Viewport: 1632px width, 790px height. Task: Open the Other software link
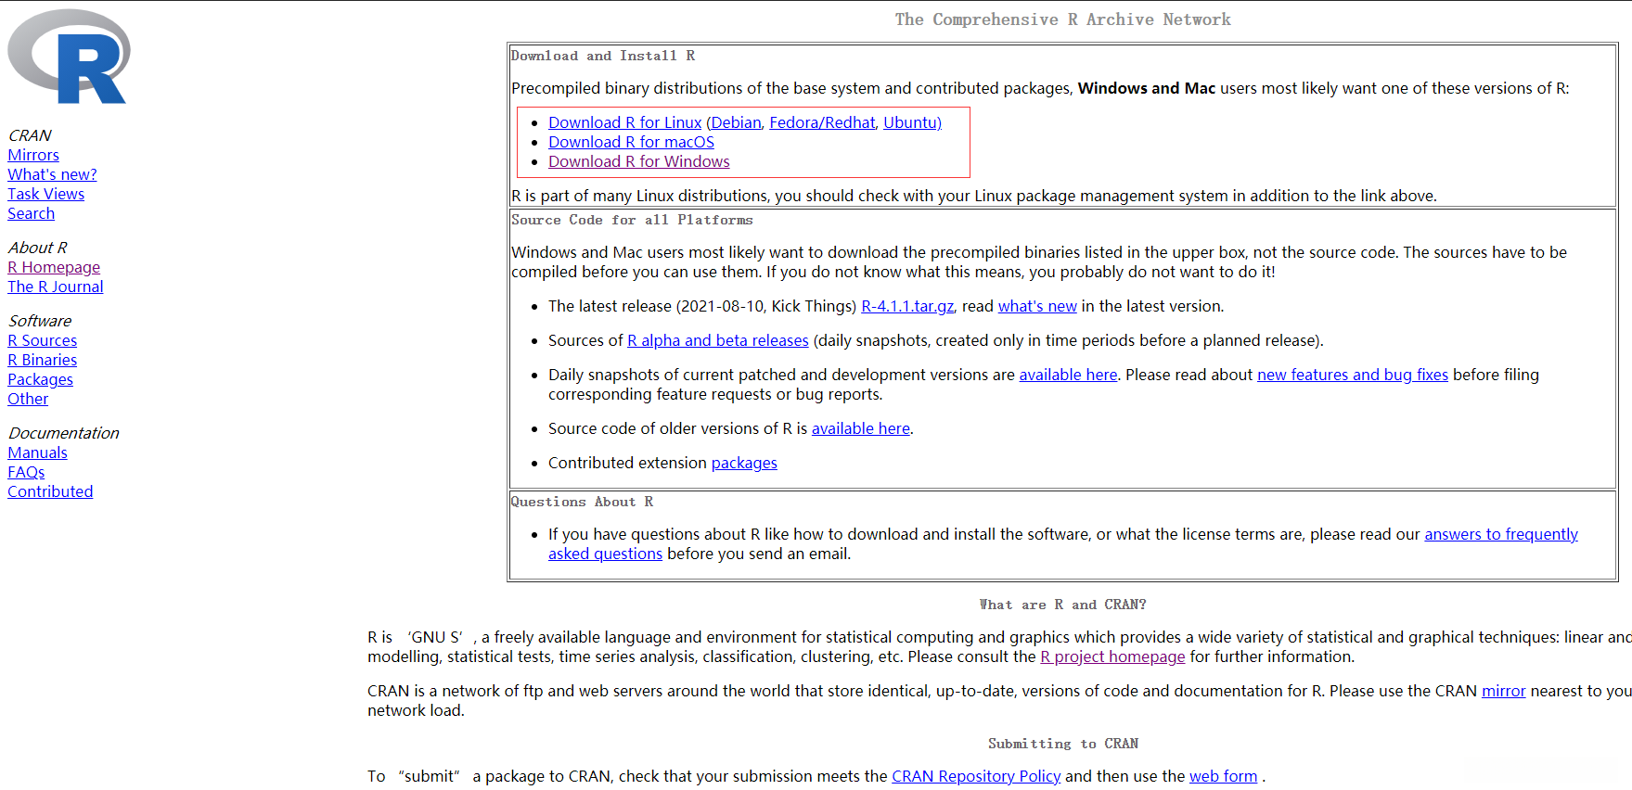click(x=28, y=399)
